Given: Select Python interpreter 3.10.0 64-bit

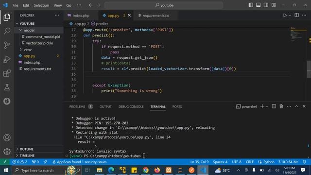Looking at the screenshot, I should pos(288,162).
